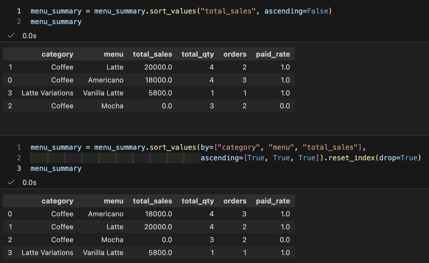429x263 pixels.
Task: Click "total_sales" string in first cell code
Action: pyautogui.click(x=228, y=11)
